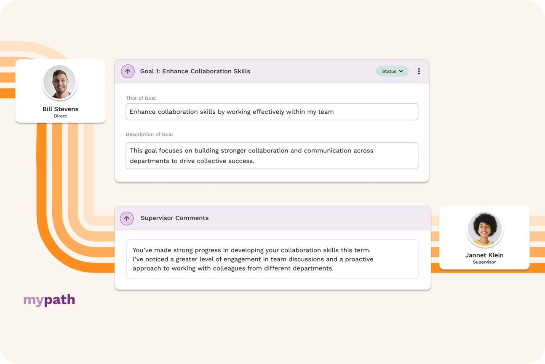Open the Status dropdown
545x364 pixels.
(392, 71)
